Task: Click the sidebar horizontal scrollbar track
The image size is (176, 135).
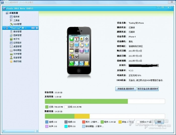Action: click(x=20, y=131)
